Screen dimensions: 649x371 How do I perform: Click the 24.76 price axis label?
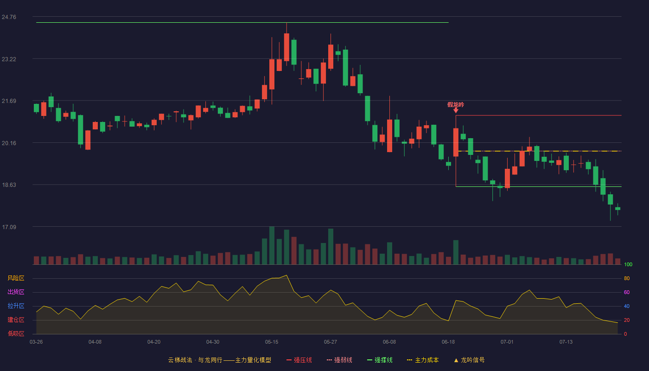[9, 17]
